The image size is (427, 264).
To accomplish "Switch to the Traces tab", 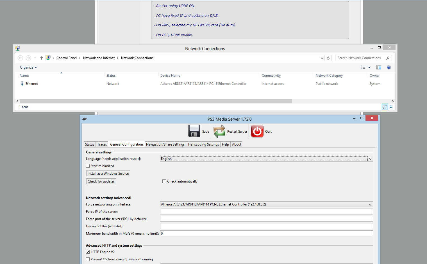I will click(102, 144).
